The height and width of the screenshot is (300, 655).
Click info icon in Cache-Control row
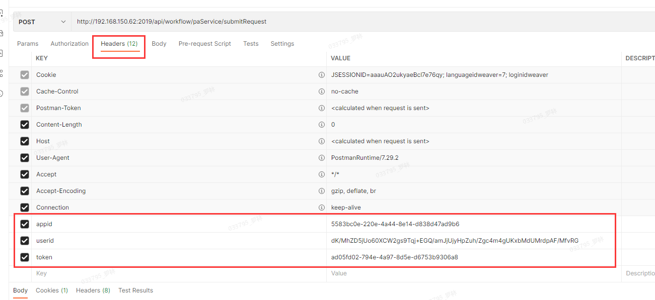[321, 91]
